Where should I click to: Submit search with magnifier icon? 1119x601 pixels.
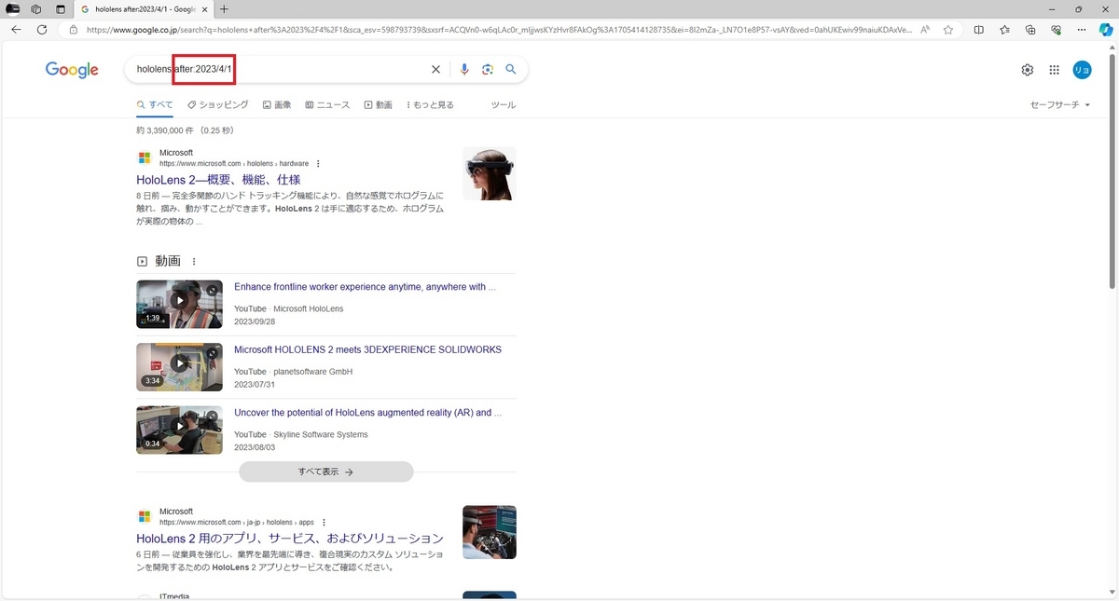(x=511, y=69)
